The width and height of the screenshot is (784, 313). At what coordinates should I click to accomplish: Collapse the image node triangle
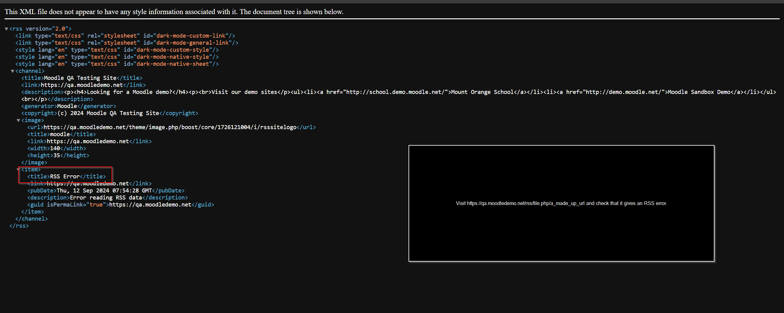(18, 121)
